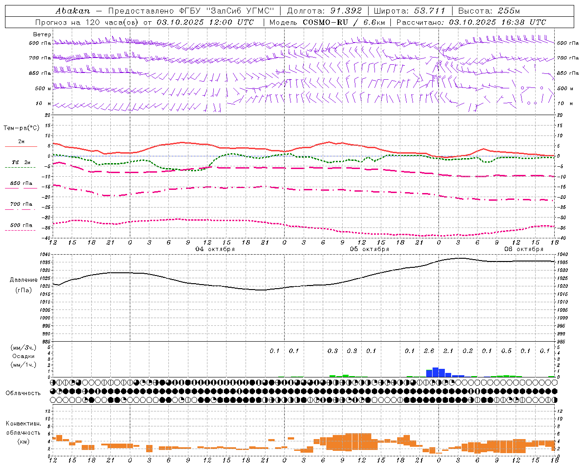Click the 'Ветер' wind panel label

(42, 34)
